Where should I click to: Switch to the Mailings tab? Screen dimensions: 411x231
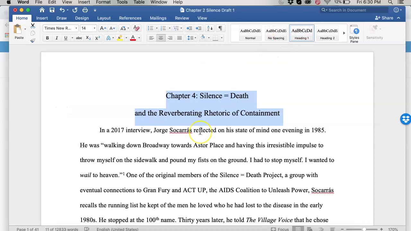158,18
